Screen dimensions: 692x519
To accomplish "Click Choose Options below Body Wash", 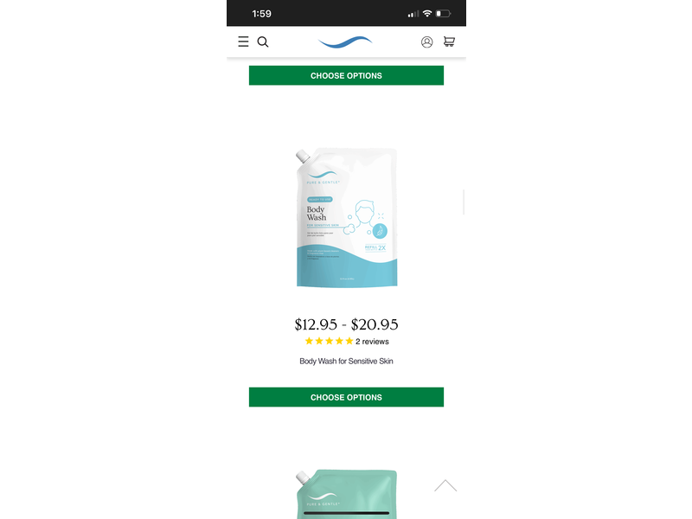I will click(x=346, y=397).
